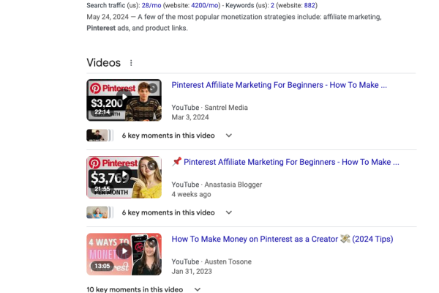439x293 pixels.
Task: Open the Videos section three-dot menu
Action: 131,63
